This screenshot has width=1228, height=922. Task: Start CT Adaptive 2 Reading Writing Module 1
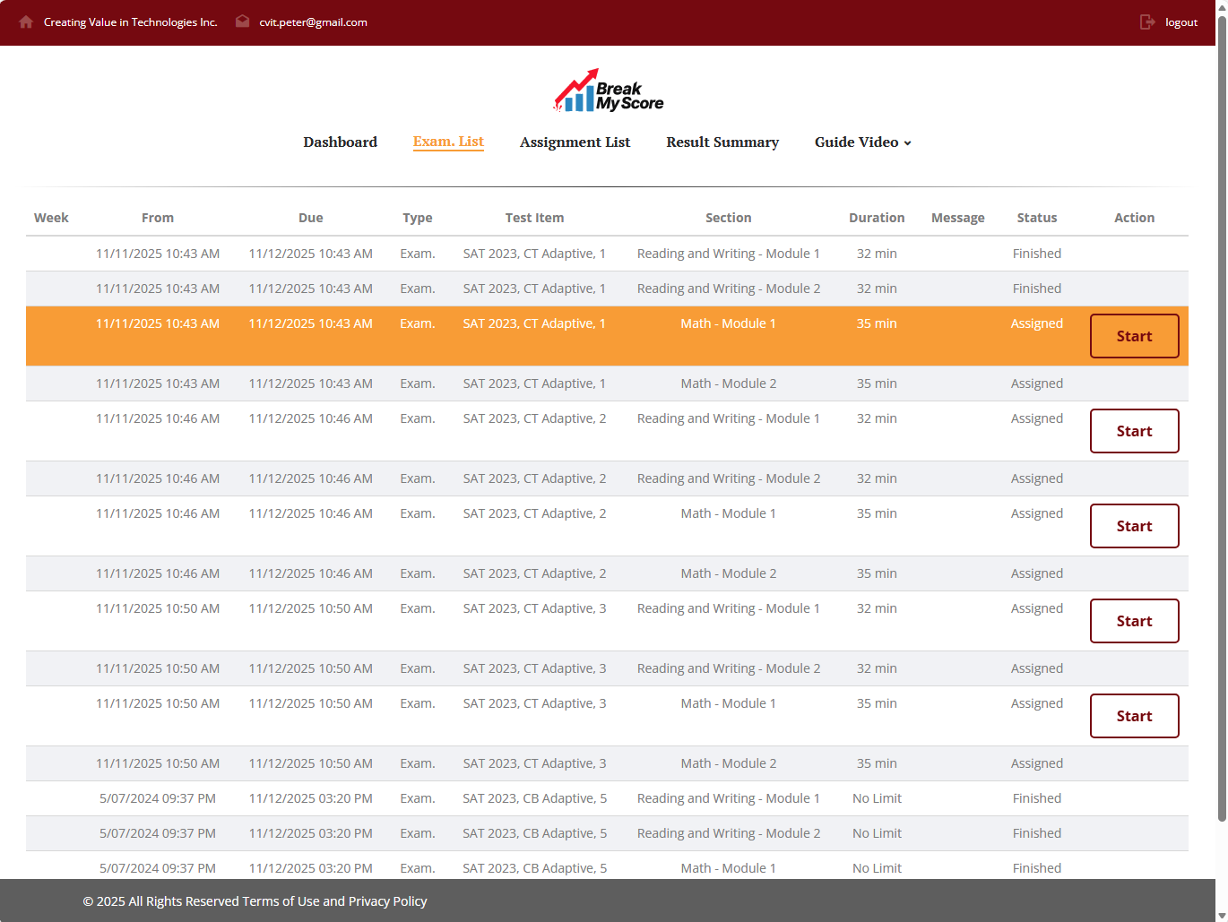pyautogui.click(x=1134, y=431)
